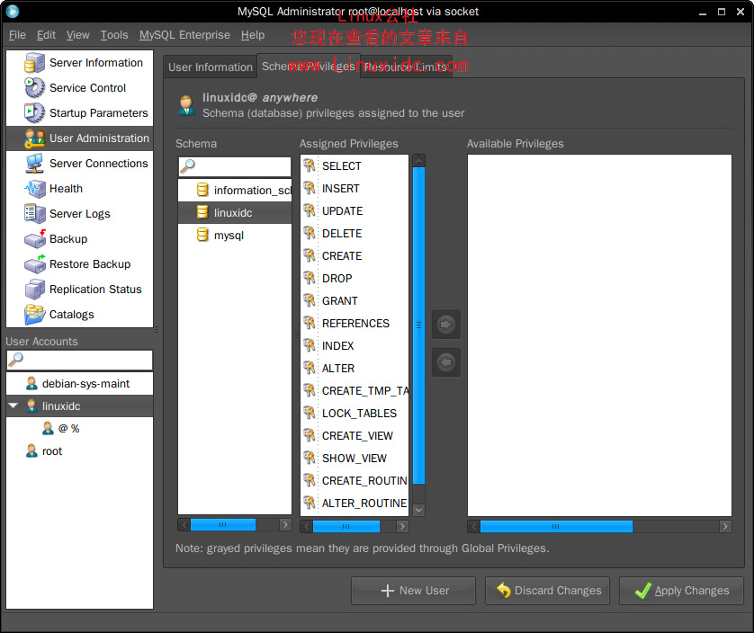The image size is (754, 633).
Task: Click the @ % host user icon
Action: (48, 428)
